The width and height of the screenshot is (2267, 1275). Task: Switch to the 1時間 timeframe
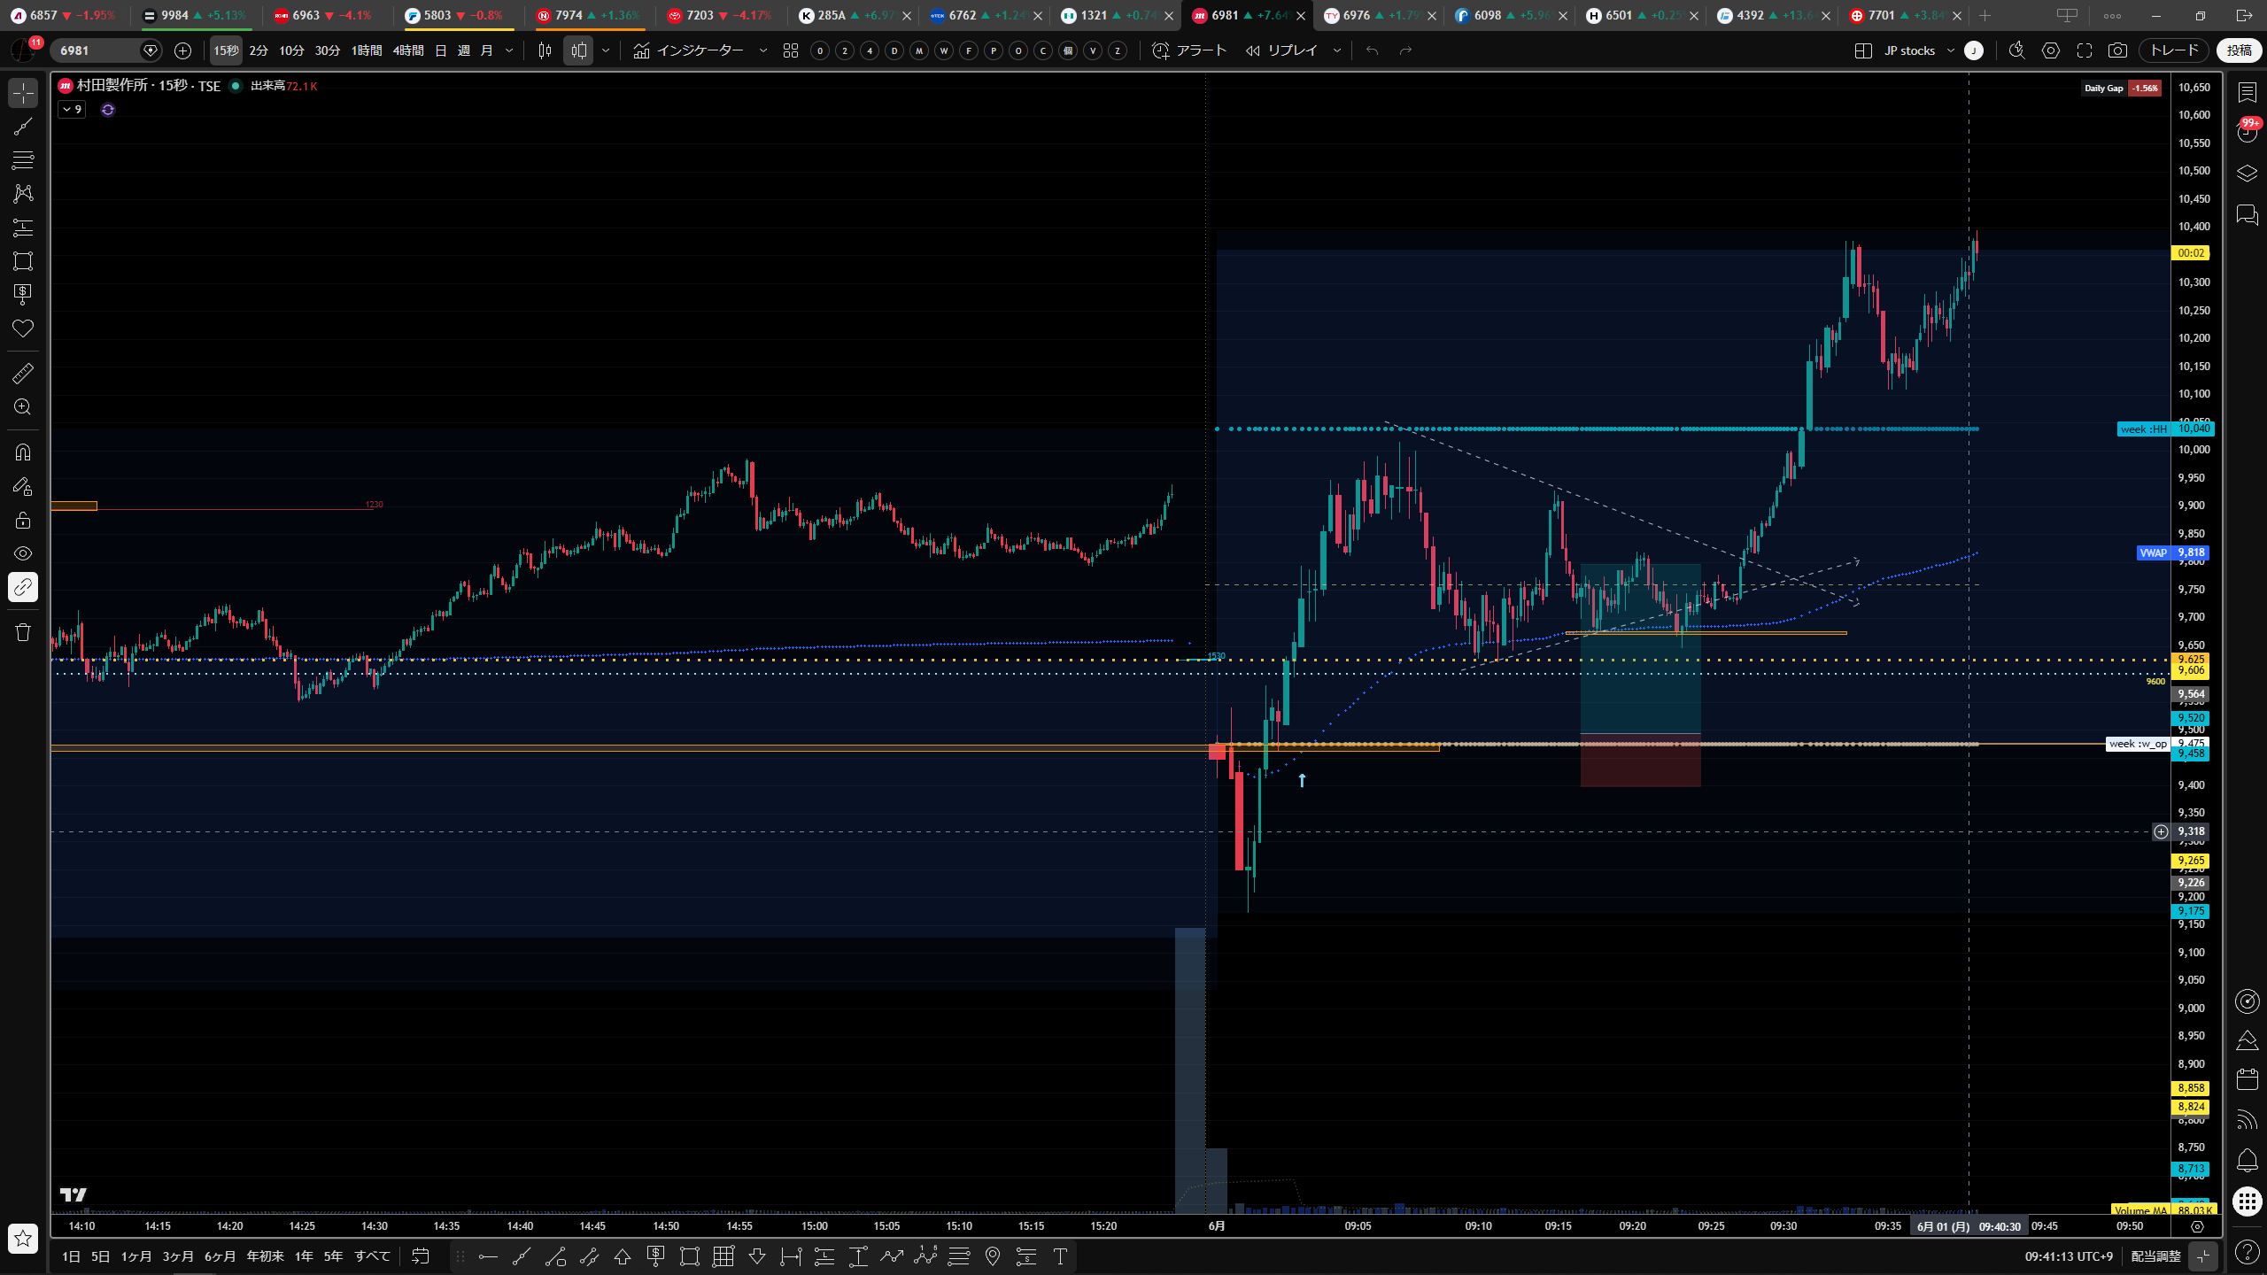coord(367,50)
